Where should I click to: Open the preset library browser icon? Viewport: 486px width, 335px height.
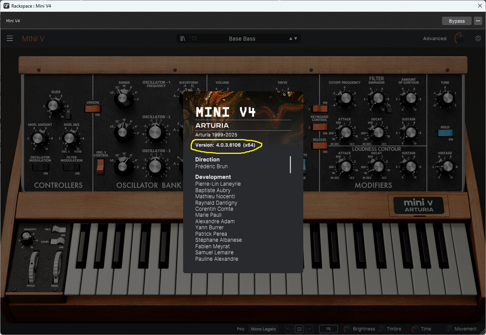(183, 39)
